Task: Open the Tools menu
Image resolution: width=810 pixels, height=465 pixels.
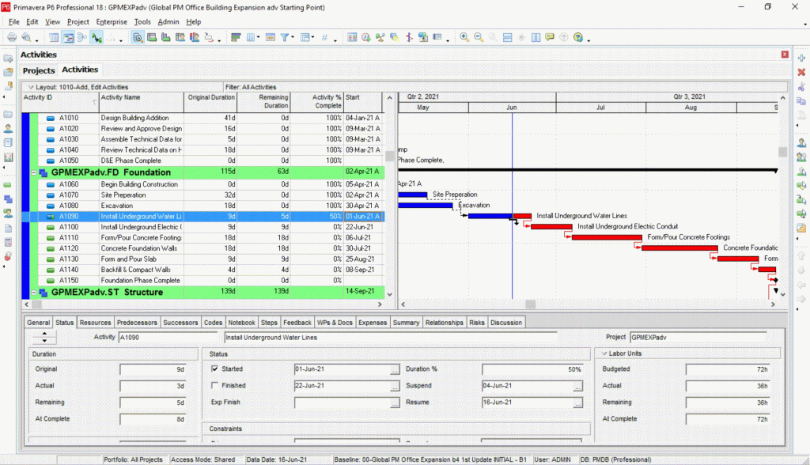Action: point(142,21)
